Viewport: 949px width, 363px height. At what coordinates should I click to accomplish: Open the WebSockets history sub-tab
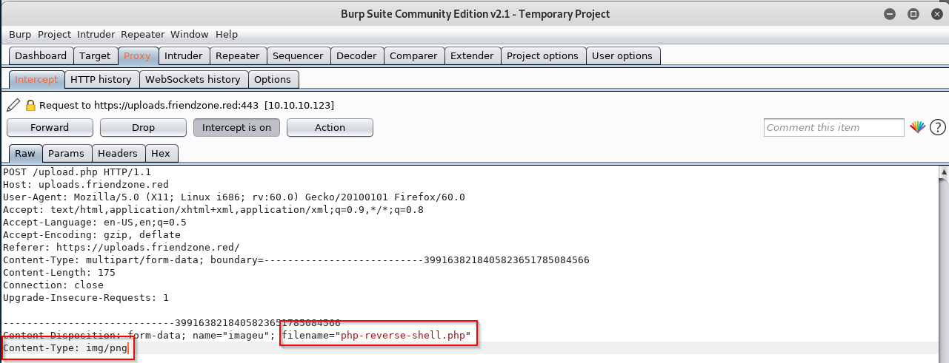click(193, 79)
